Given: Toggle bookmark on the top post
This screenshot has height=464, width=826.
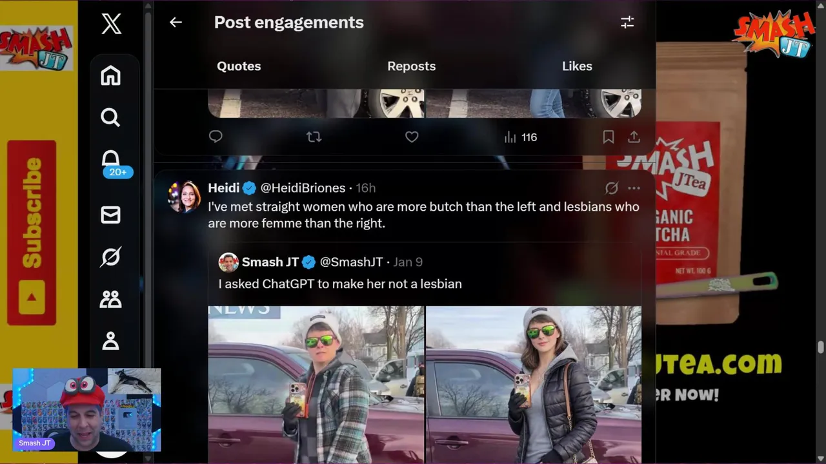Looking at the screenshot, I should 608,137.
